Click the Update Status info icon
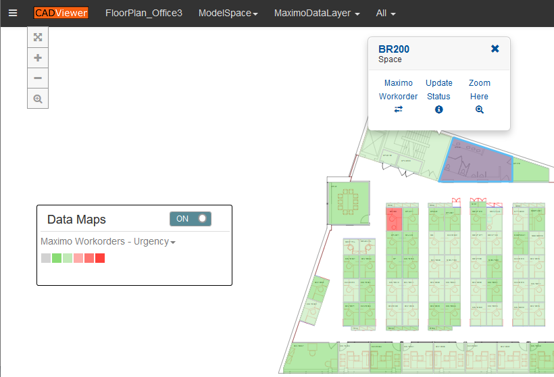554x377 pixels. pos(438,109)
